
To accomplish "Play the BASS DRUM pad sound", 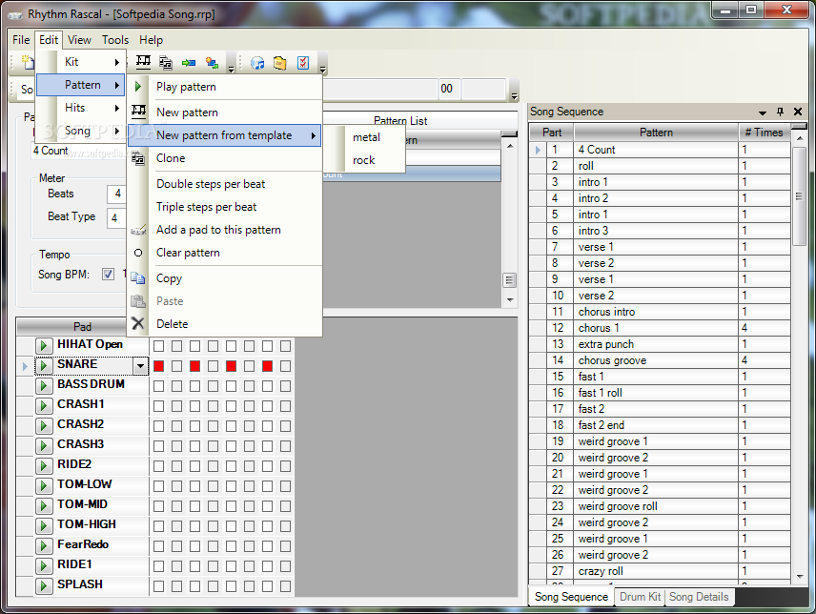I will 44,385.
